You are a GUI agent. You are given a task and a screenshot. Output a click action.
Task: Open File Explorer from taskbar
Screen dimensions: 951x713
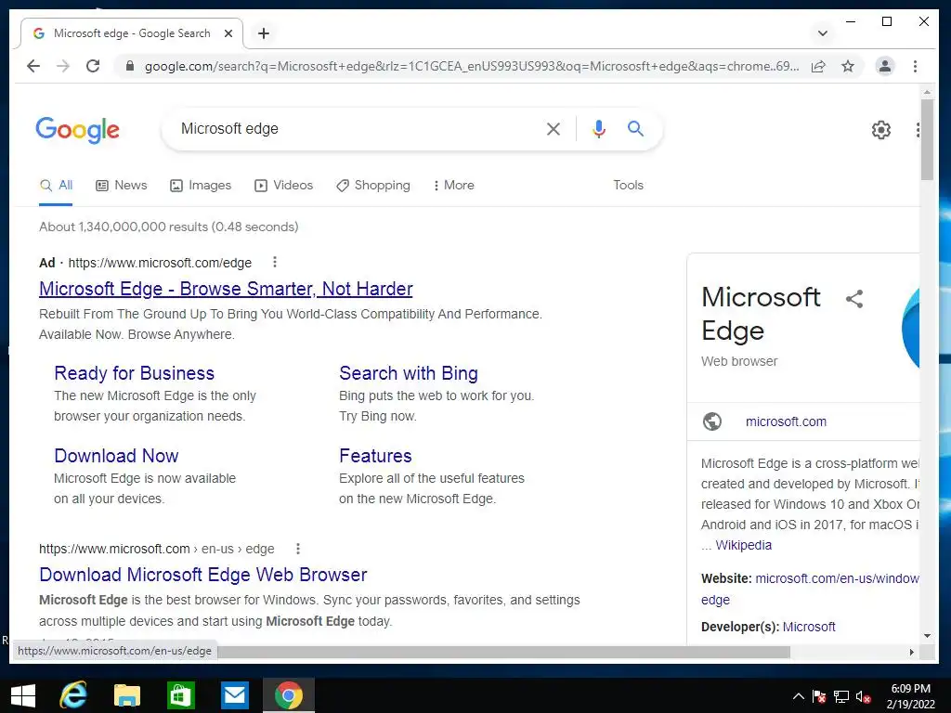tap(126, 695)
